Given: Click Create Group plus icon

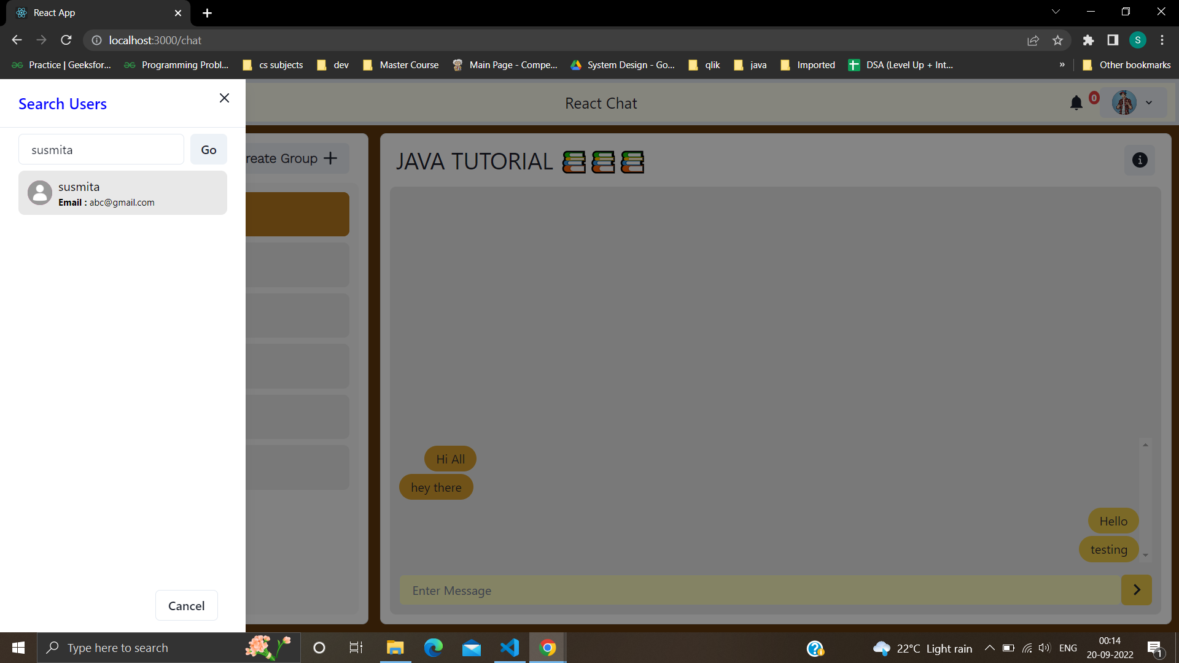Looking at the screenshot, I should pos(330,158).
